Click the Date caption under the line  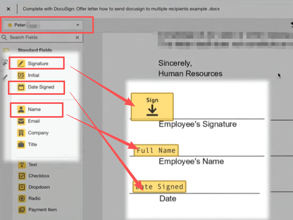point(168,198)
